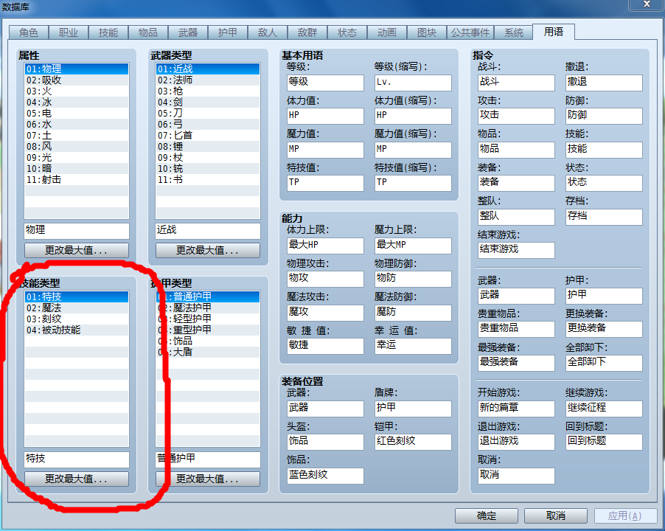665x531 pixels.
Task: Switch to the 敌群 tab
Action: pyautogui.click(x=307, y=32)
